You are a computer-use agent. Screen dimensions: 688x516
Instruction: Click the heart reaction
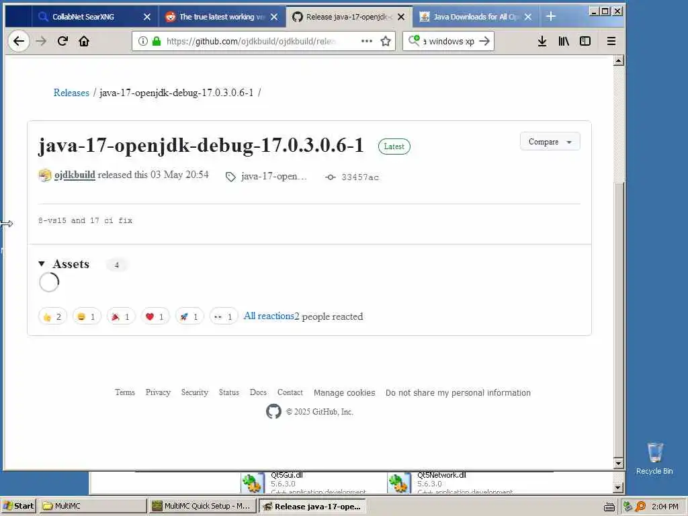click(x=155, y=316)
